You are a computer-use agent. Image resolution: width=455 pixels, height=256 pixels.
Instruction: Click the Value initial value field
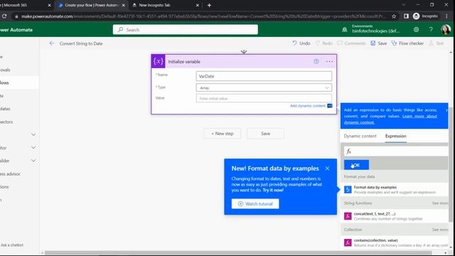click(x=264, y=98)
